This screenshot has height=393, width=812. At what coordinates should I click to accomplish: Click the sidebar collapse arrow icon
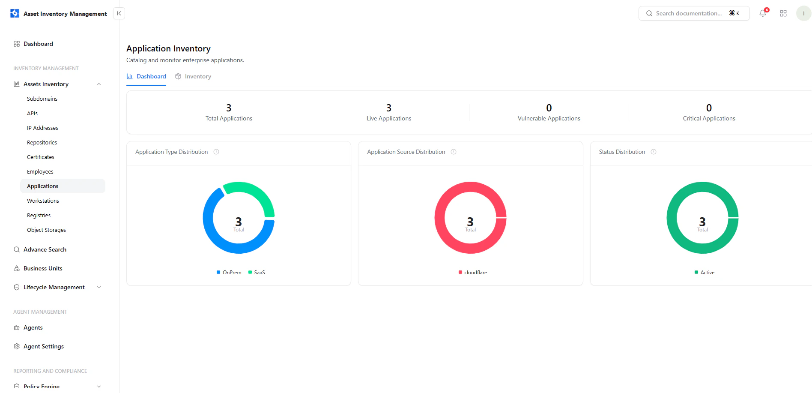tap(119, 13)
